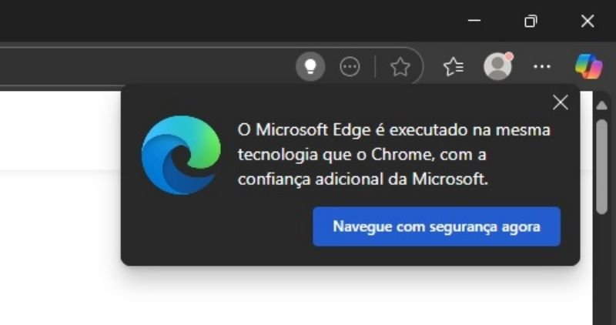Image resolution: width=616 pixels, height=325 pixels.
Task: Open the user profile avatar
Action: click(497, 66)
